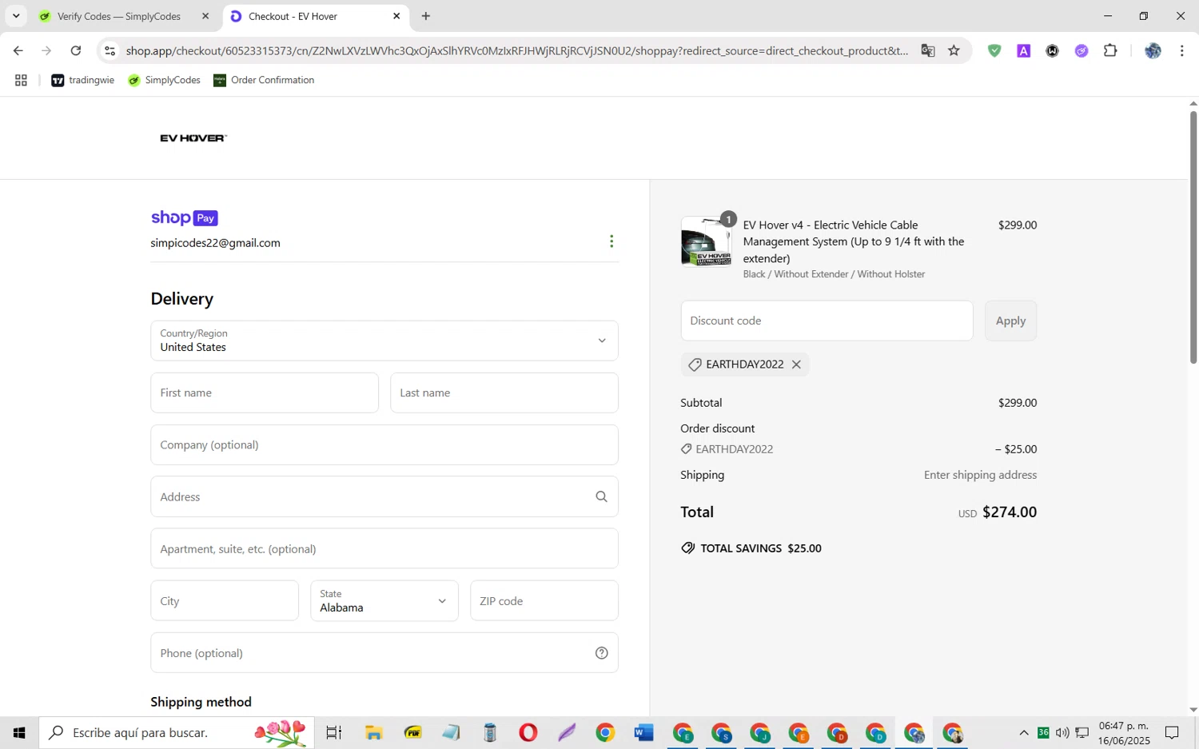Close the Checkout - EV Hover tab
The height and width of the screenshot is (749, 1199).
click(x=396, y=16)
